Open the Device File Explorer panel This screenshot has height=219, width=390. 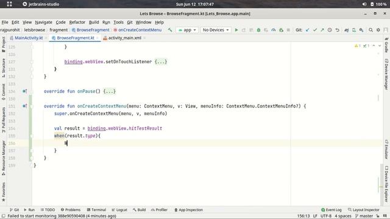click(386, 184)
